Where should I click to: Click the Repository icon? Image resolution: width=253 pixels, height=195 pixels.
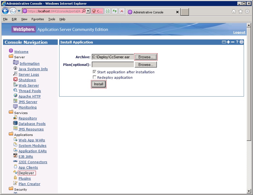[x=15, y=118]
